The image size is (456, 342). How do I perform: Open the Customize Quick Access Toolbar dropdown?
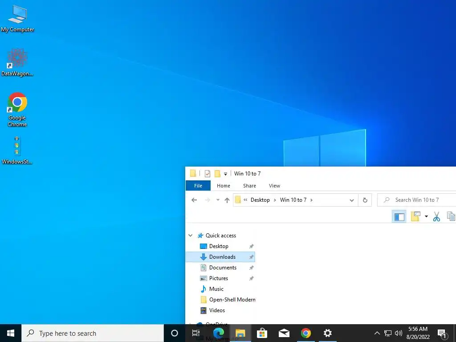pyautogui.click(x=225, y=174)
